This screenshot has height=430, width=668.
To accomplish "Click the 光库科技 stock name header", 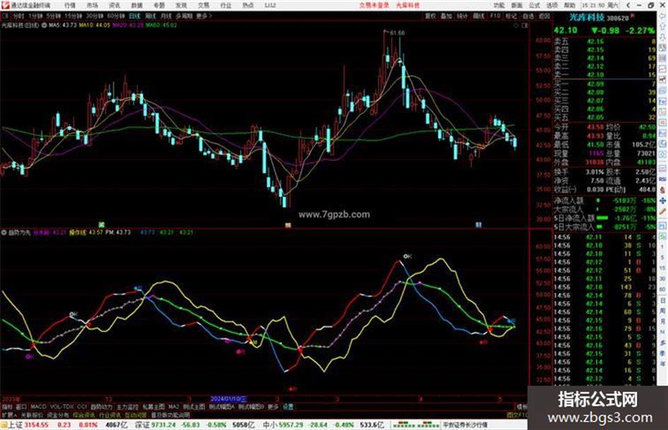I will 587,18.
